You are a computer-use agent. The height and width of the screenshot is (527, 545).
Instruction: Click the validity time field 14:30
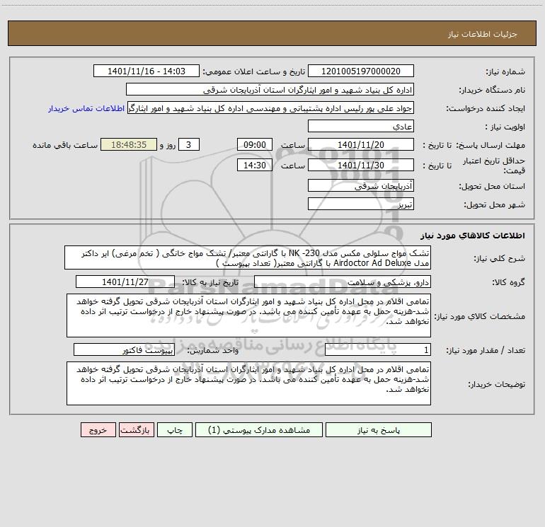pos(254,165)
